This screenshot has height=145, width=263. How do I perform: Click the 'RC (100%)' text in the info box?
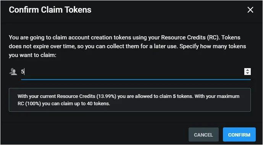29,104
